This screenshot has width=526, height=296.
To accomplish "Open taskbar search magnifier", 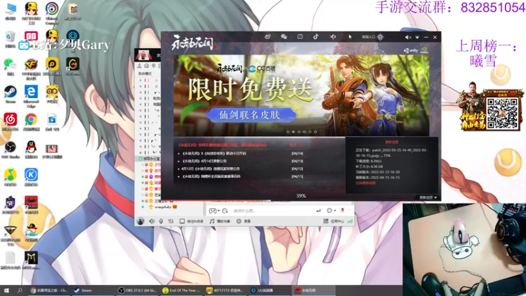I will (20, 290).
